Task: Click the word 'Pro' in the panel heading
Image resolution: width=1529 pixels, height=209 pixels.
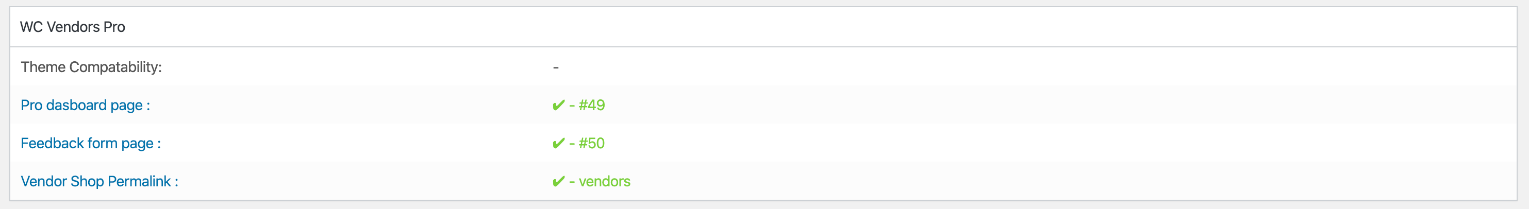Action: (x=114, y=27)
